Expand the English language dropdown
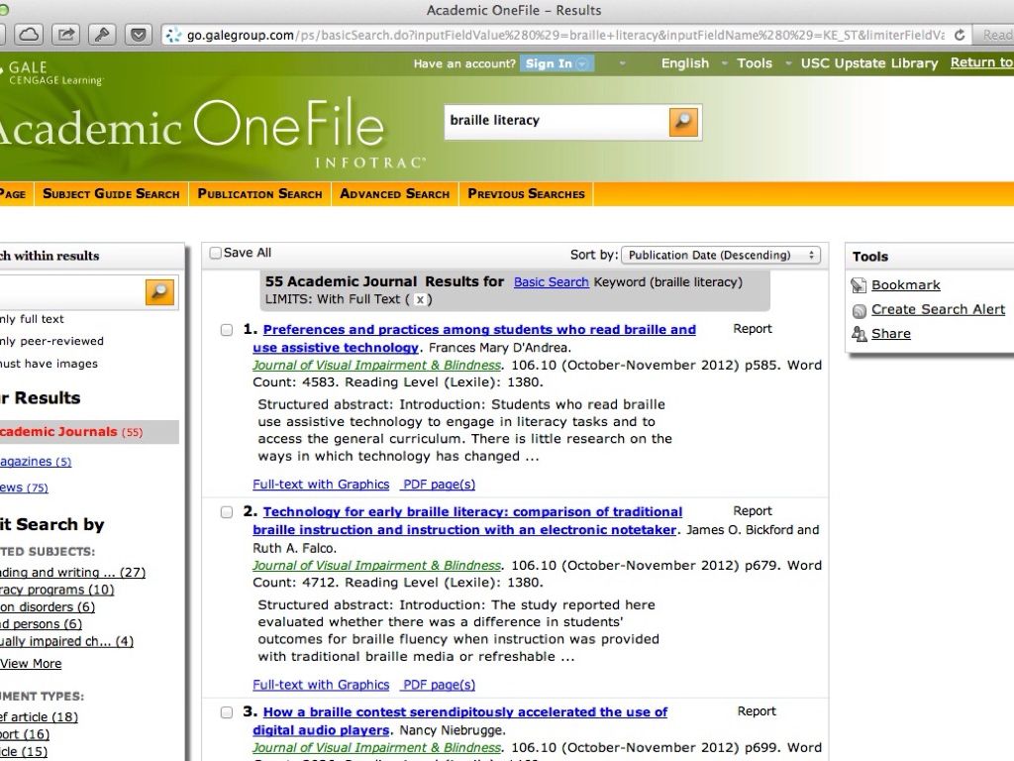The image size is (1014, 761). click(x=685, y=63)
